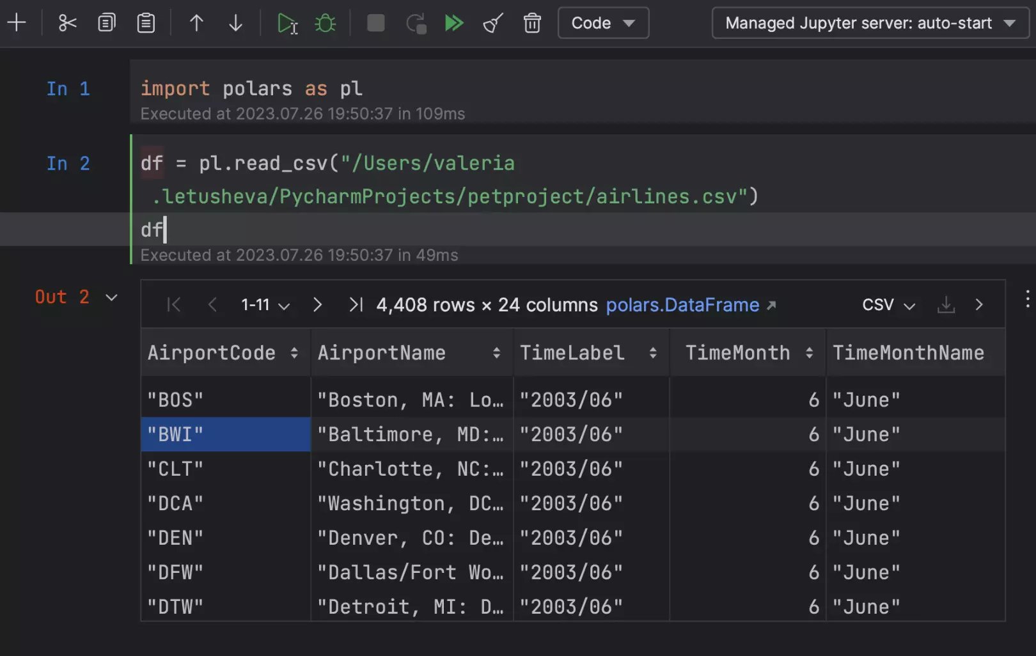This screenshot has width=1036, height=656.
Task: Open the Code cell type dropdown
Action: 602,23
